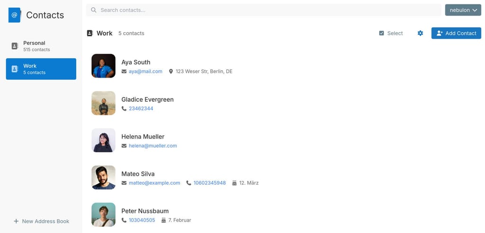Open Aya South's profile photo
The height and width of the screenshot is (233, 485).
(104, 66)
